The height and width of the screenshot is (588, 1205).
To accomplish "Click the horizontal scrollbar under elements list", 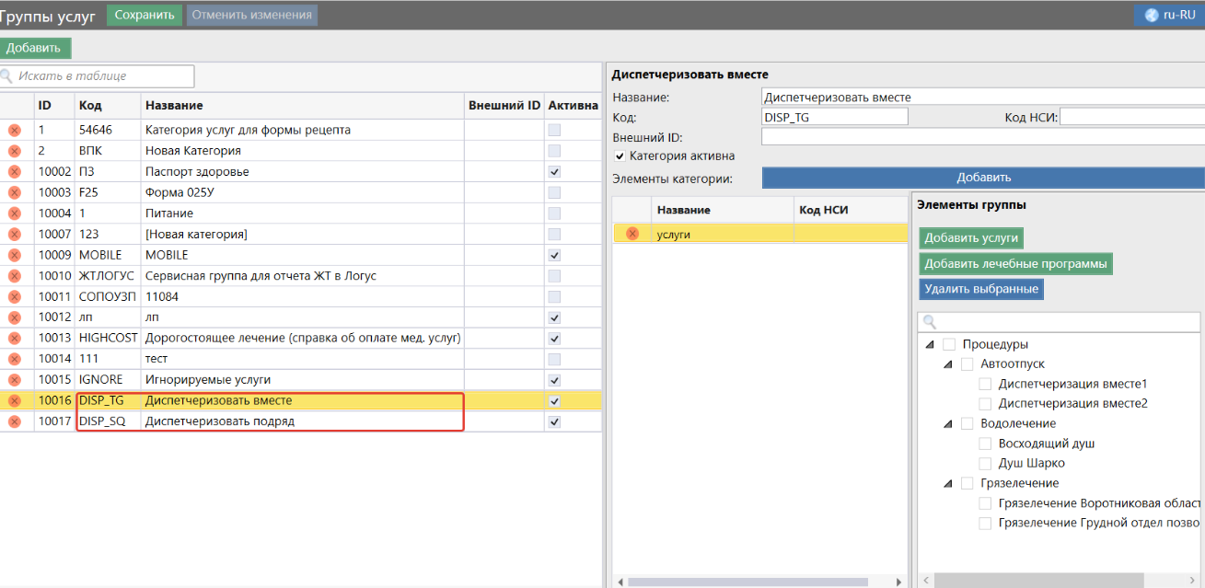I will click(747, 582).
